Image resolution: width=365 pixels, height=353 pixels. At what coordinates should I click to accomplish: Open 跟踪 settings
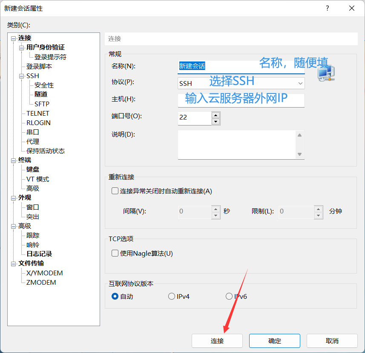(33, 236)
